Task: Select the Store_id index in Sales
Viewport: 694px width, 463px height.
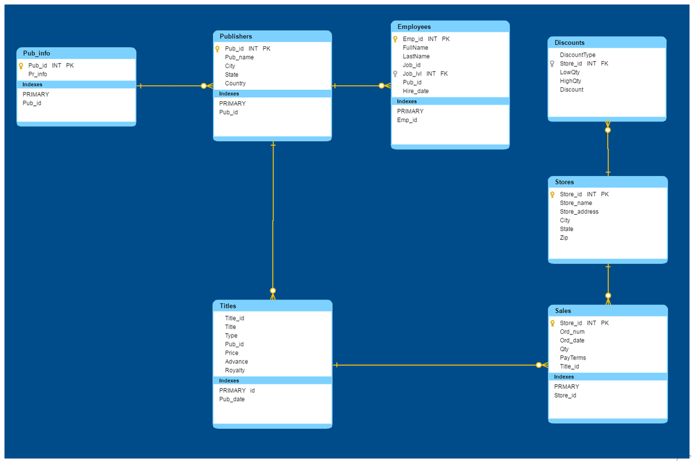Action: tap(565, 396)
